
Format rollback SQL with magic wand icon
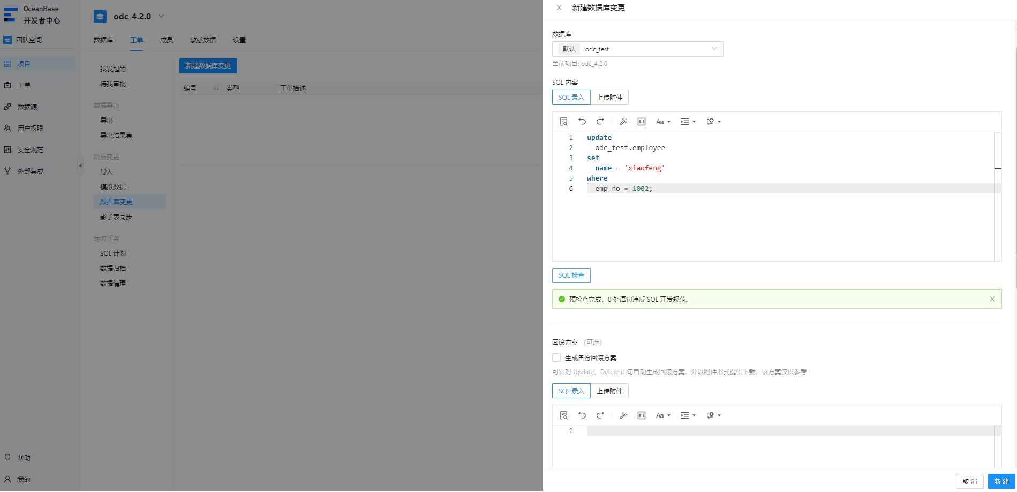(x=623, y=415)
